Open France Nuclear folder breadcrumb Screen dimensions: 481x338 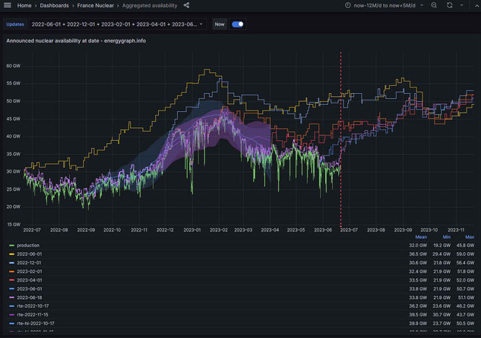point(95,6)
